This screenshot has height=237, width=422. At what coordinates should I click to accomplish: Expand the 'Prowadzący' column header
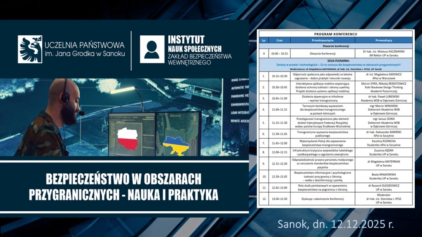[x=385, y=39]
